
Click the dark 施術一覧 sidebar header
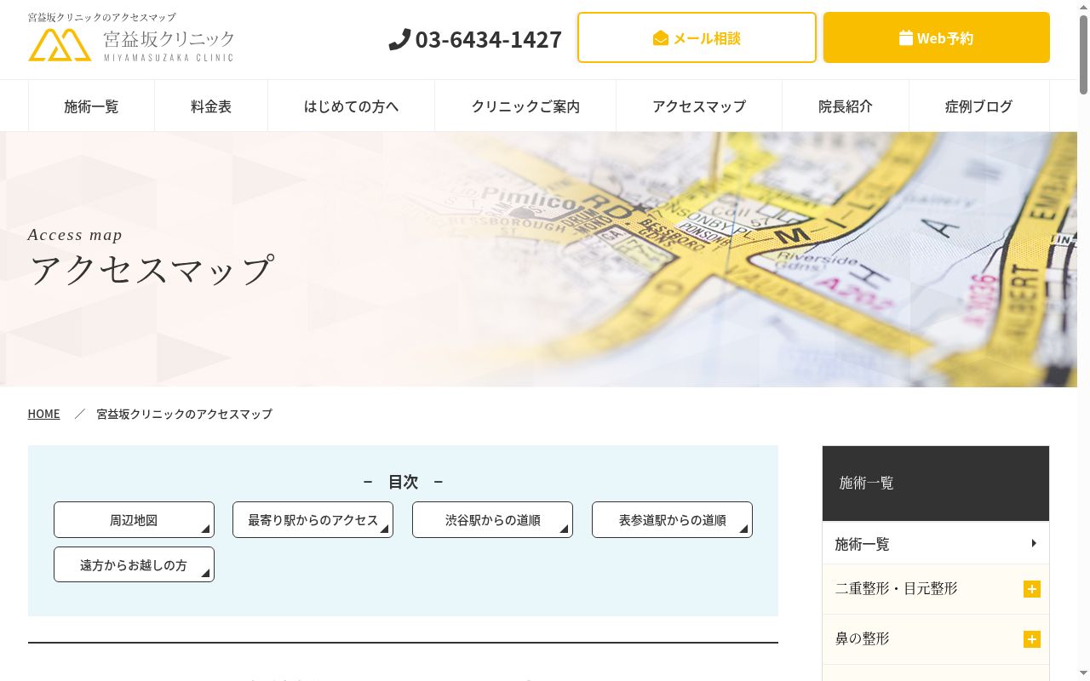tap(936, 484)
